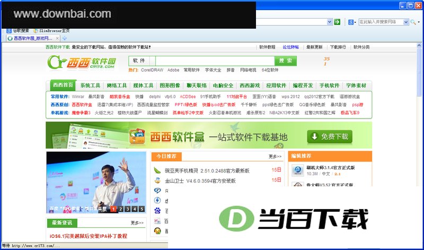The image size is (424, 250).
Task: Open the 论坛转帖 top link
Action: (290, 47)
